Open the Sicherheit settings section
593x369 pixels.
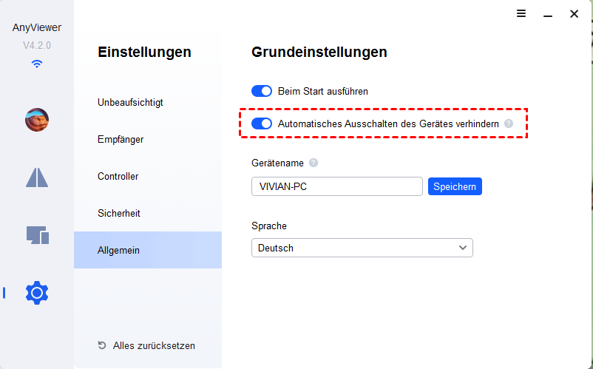click(x=119, y=213)
